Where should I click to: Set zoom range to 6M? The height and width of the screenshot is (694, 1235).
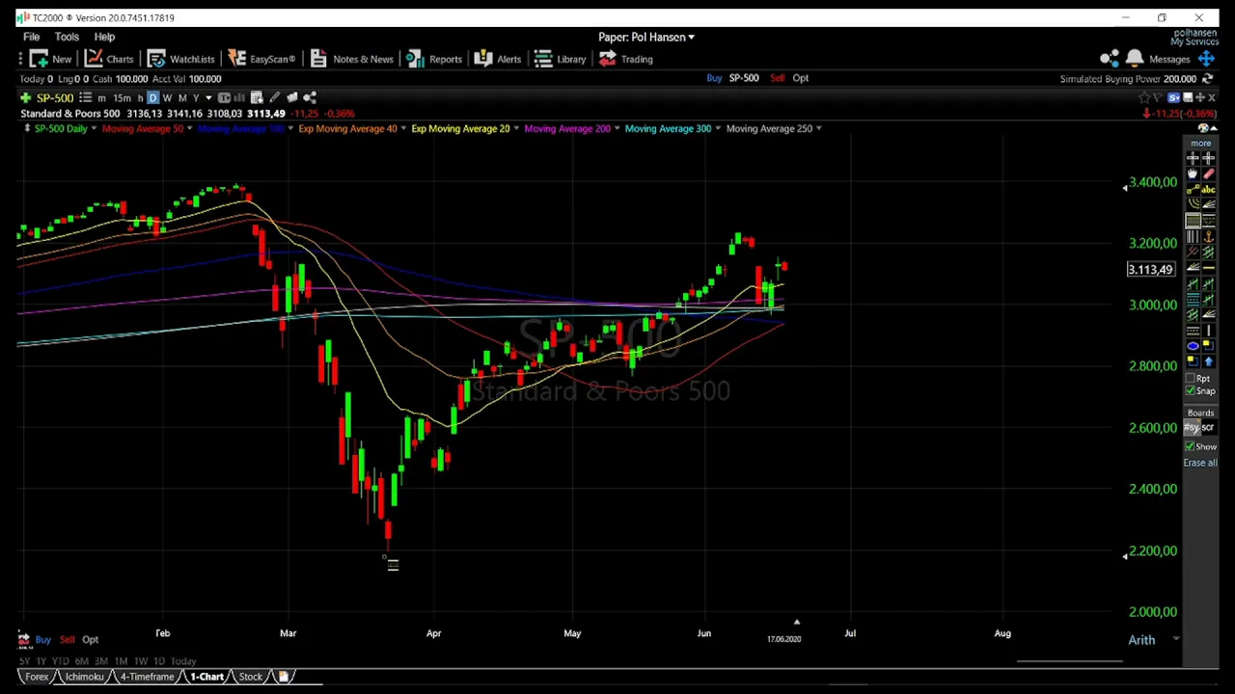pyautogui.click(x=81, y=661)
